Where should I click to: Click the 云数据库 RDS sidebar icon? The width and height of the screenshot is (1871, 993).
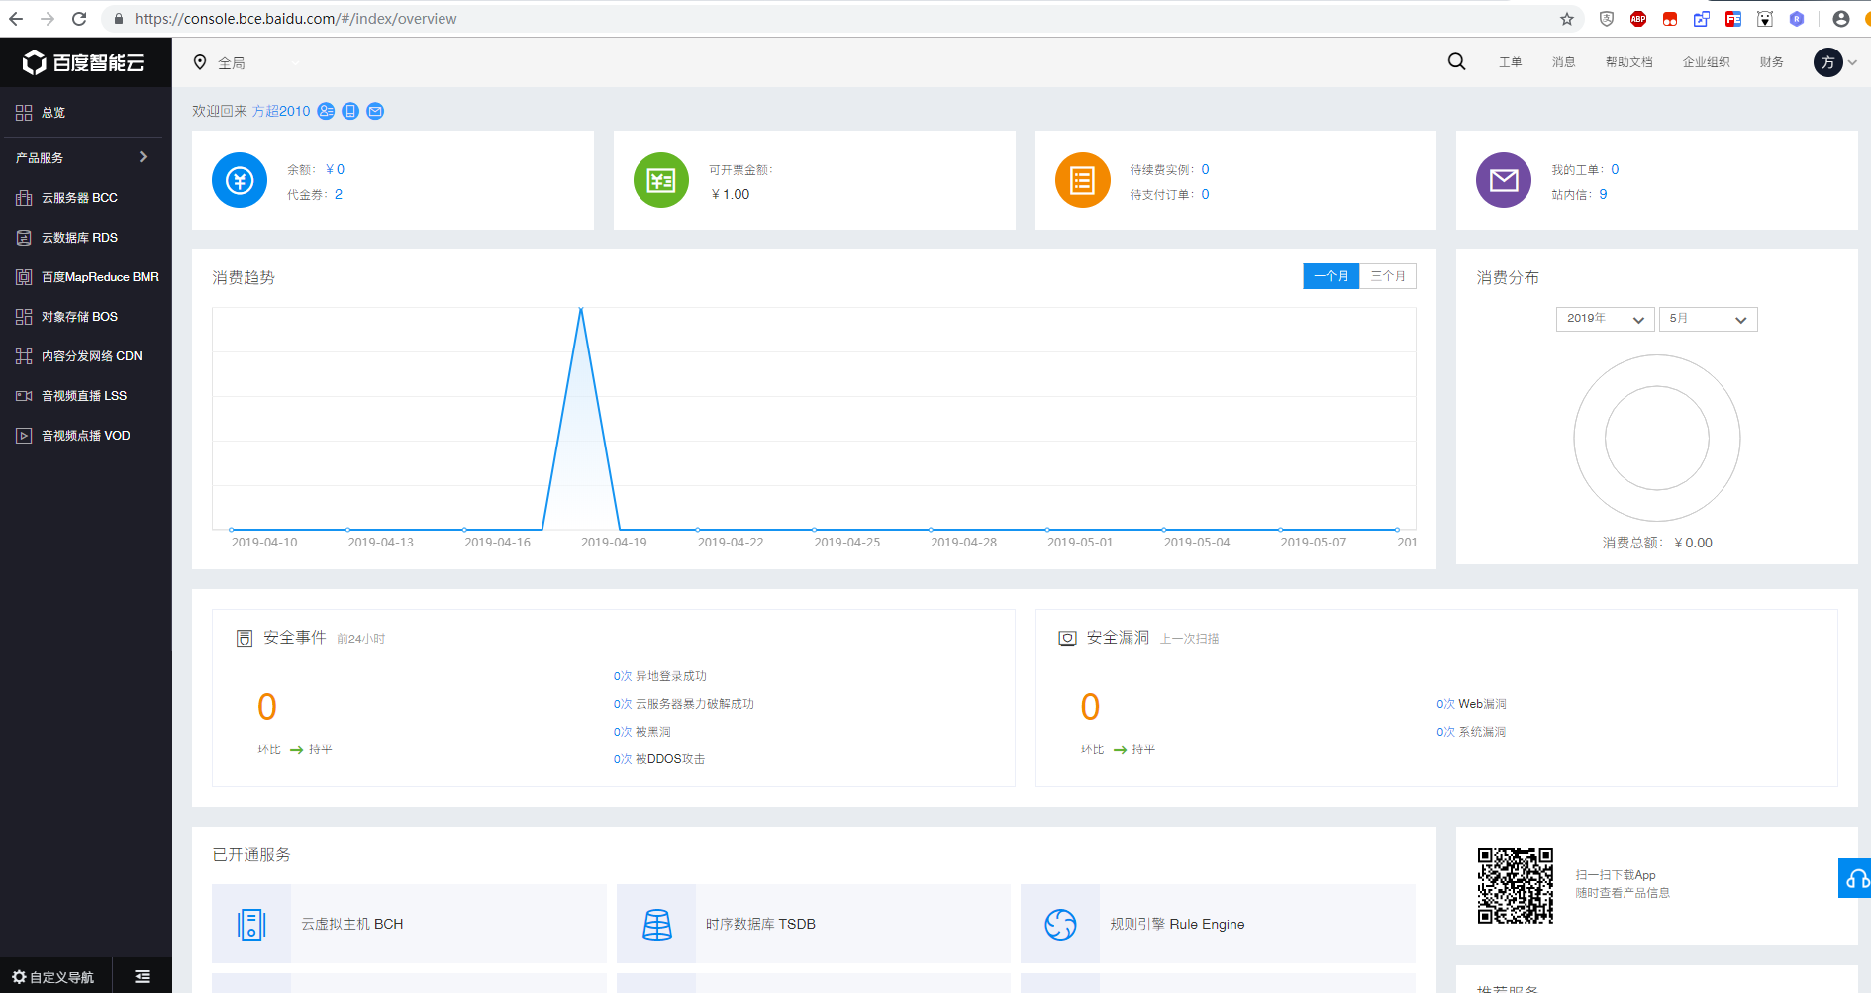click(24, 238)
